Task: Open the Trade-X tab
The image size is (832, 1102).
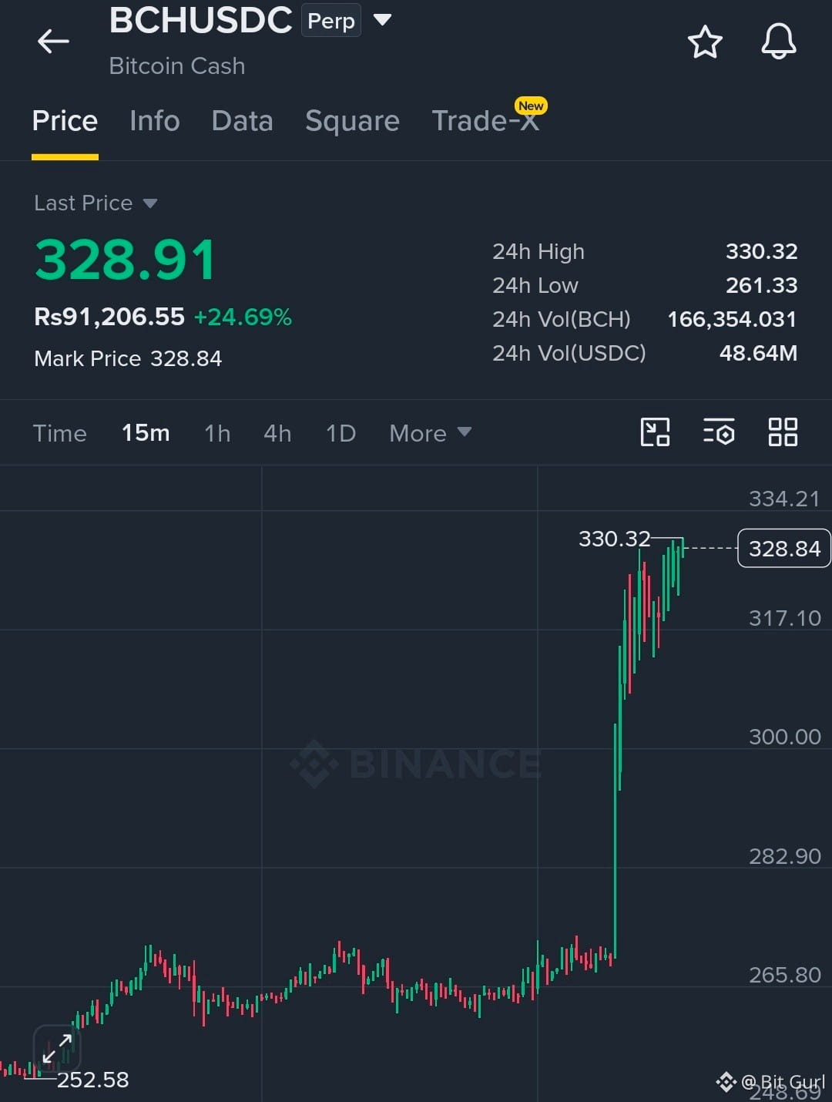Action: [x=485, y=121]
